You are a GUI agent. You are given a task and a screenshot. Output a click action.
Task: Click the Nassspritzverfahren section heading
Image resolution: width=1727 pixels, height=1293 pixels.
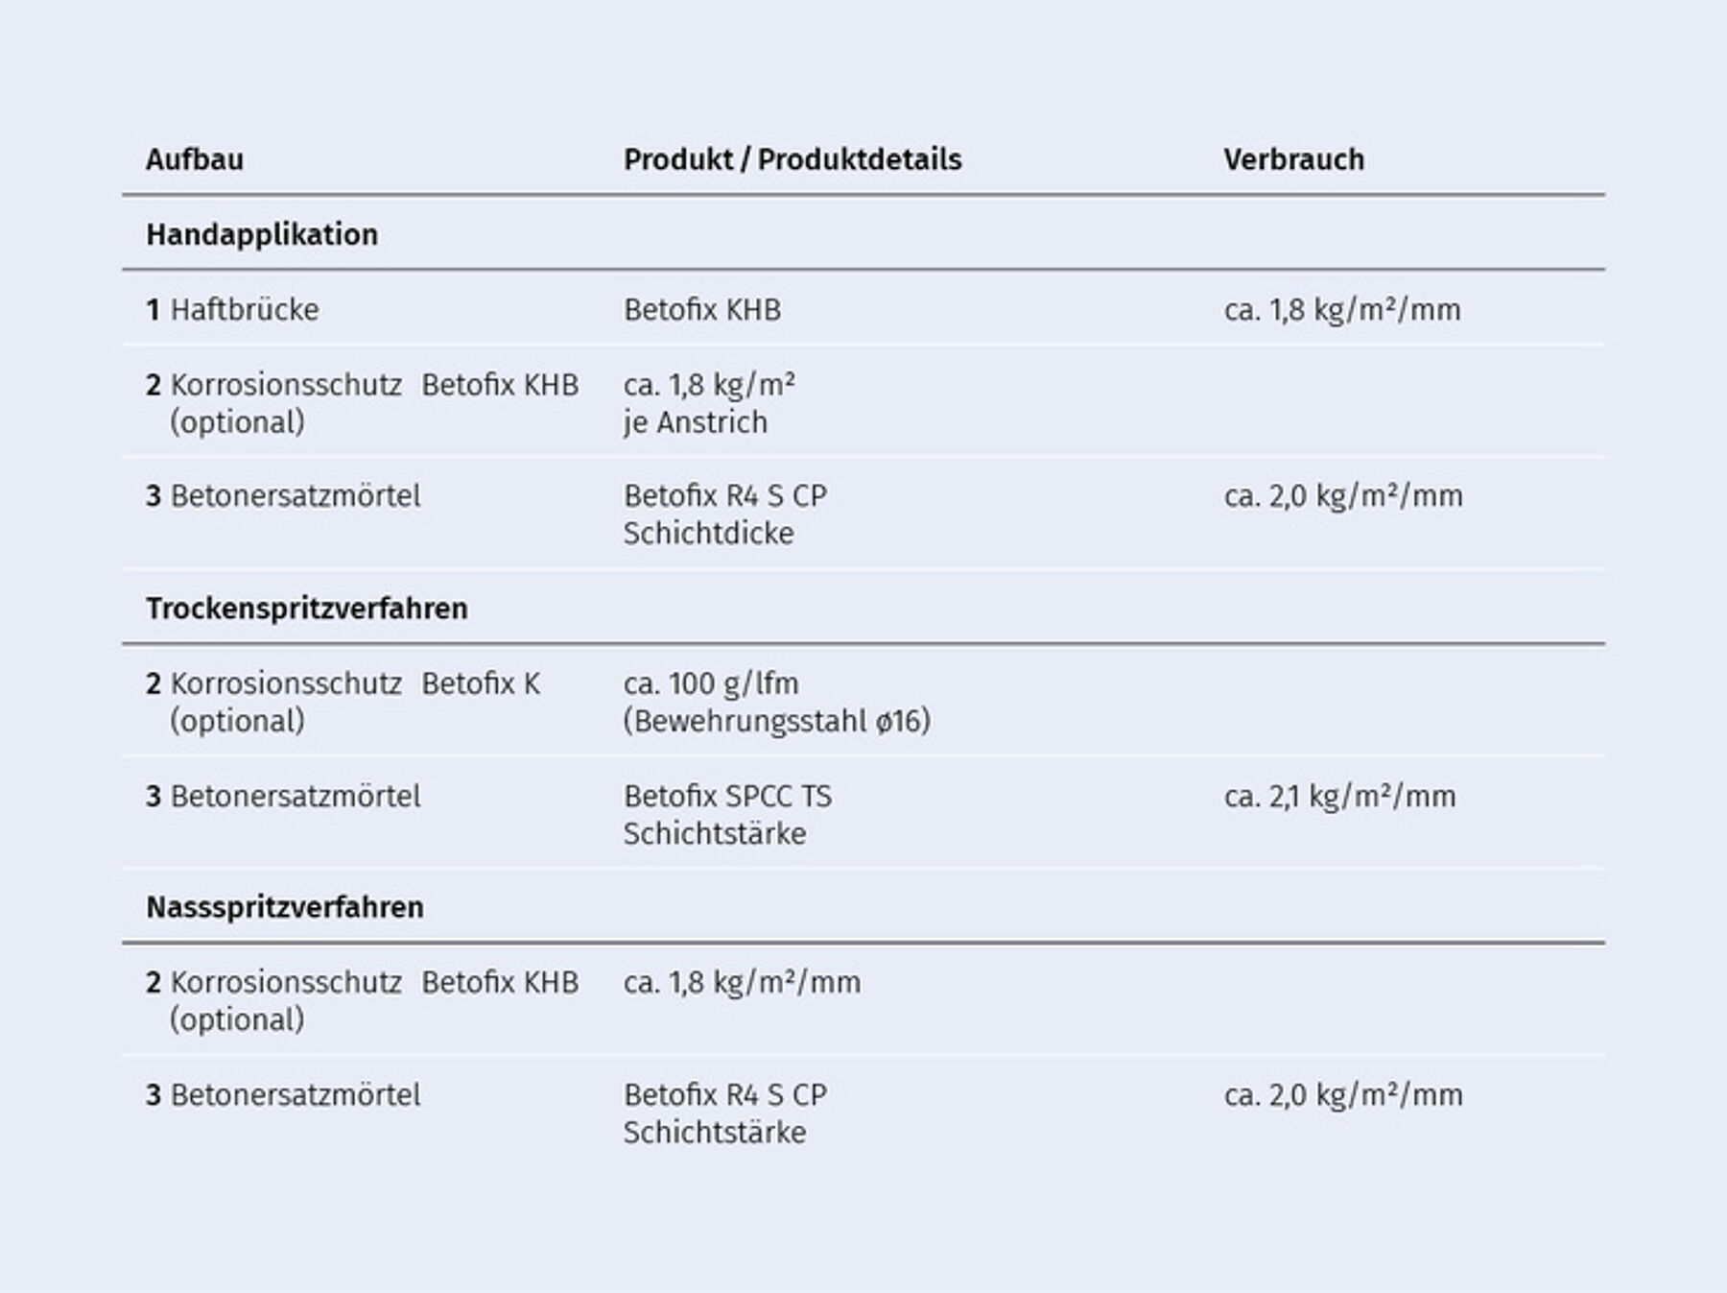click(284, 907)
